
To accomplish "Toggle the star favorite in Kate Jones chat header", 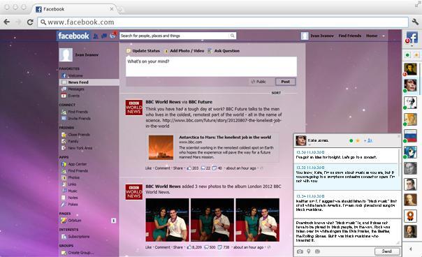I will coord(358,140).
